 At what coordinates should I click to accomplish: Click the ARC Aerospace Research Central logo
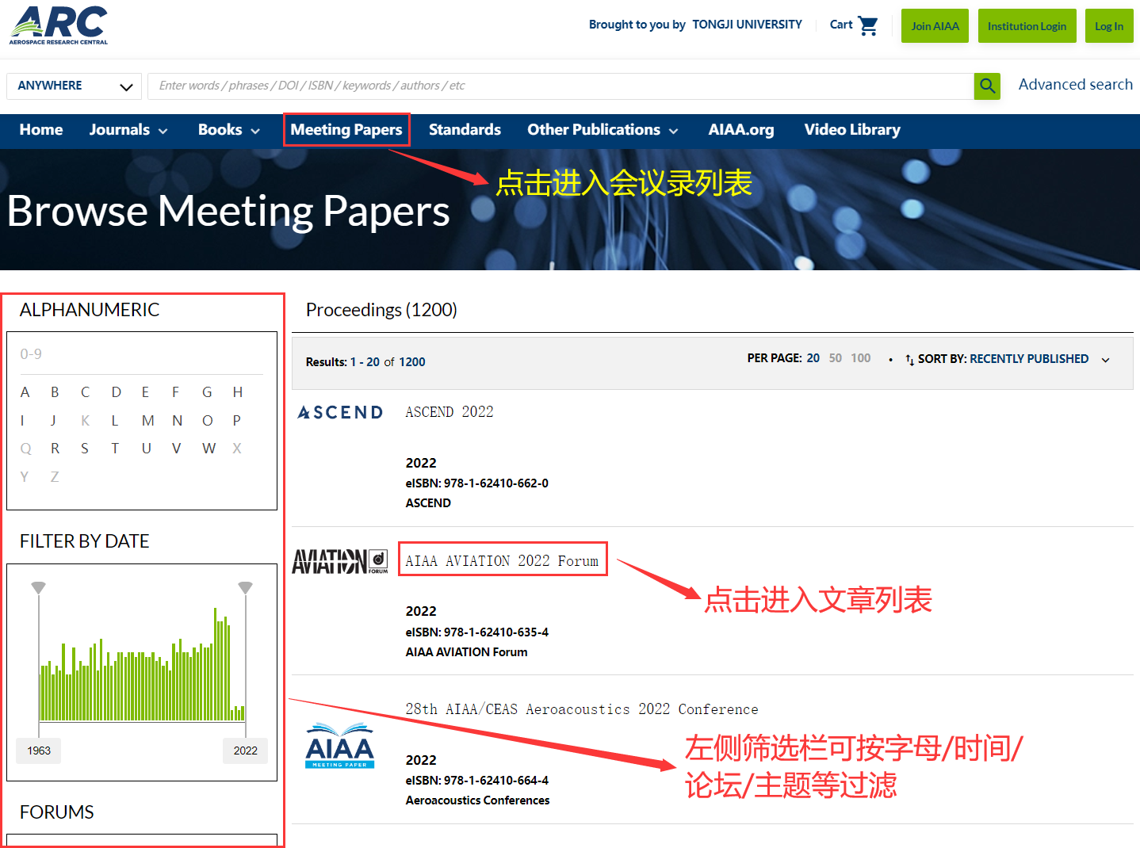pos(59,25)
